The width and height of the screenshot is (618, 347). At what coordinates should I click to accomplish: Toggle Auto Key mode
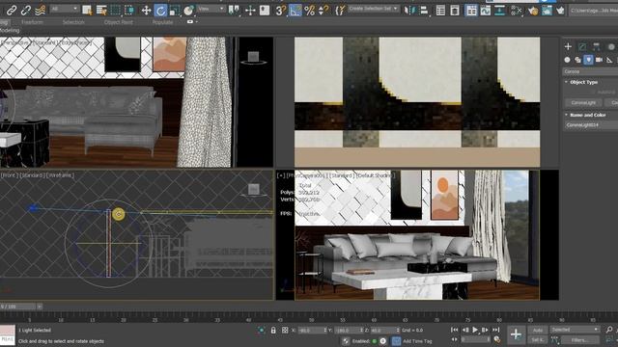[538, 330]
